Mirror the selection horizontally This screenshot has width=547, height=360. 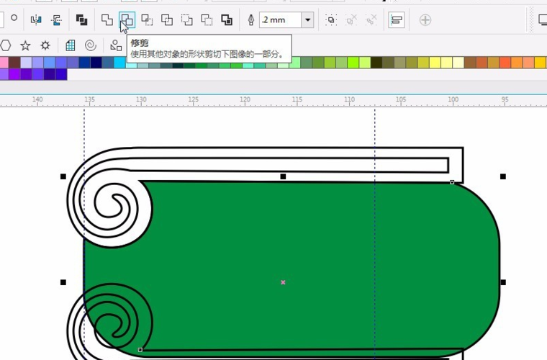click(36, 20)
